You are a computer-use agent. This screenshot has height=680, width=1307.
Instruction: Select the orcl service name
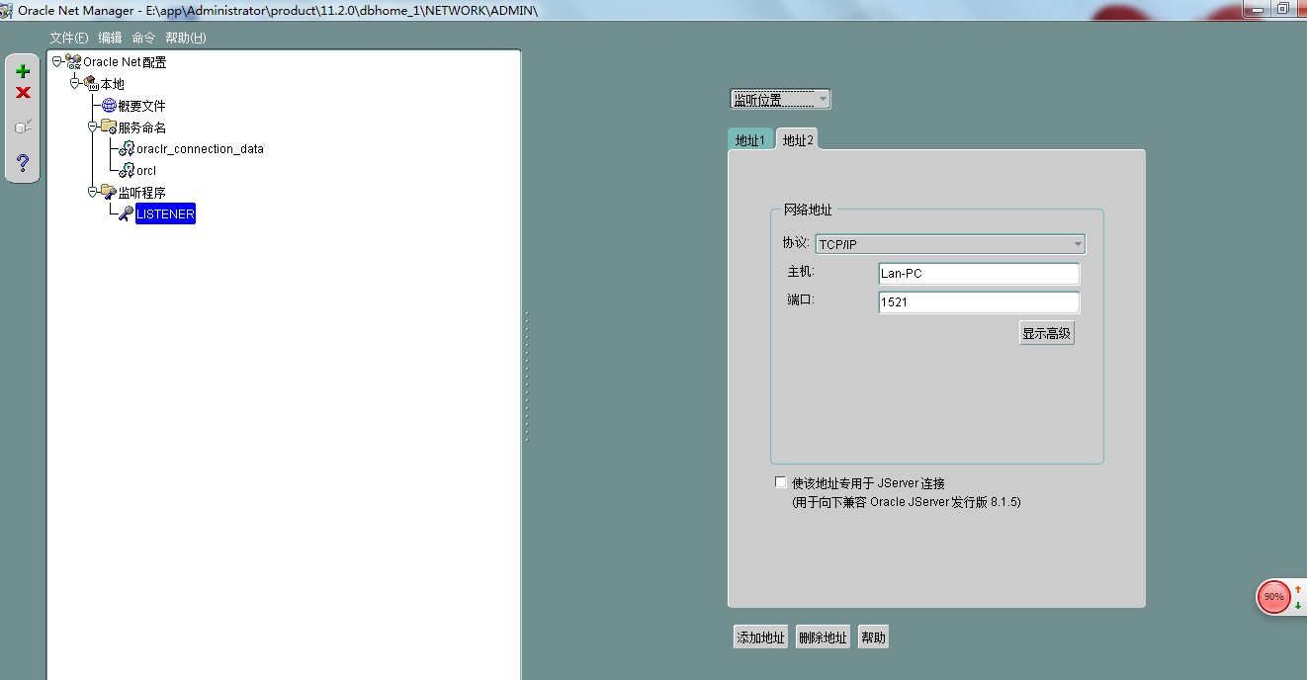click(146, 171)
